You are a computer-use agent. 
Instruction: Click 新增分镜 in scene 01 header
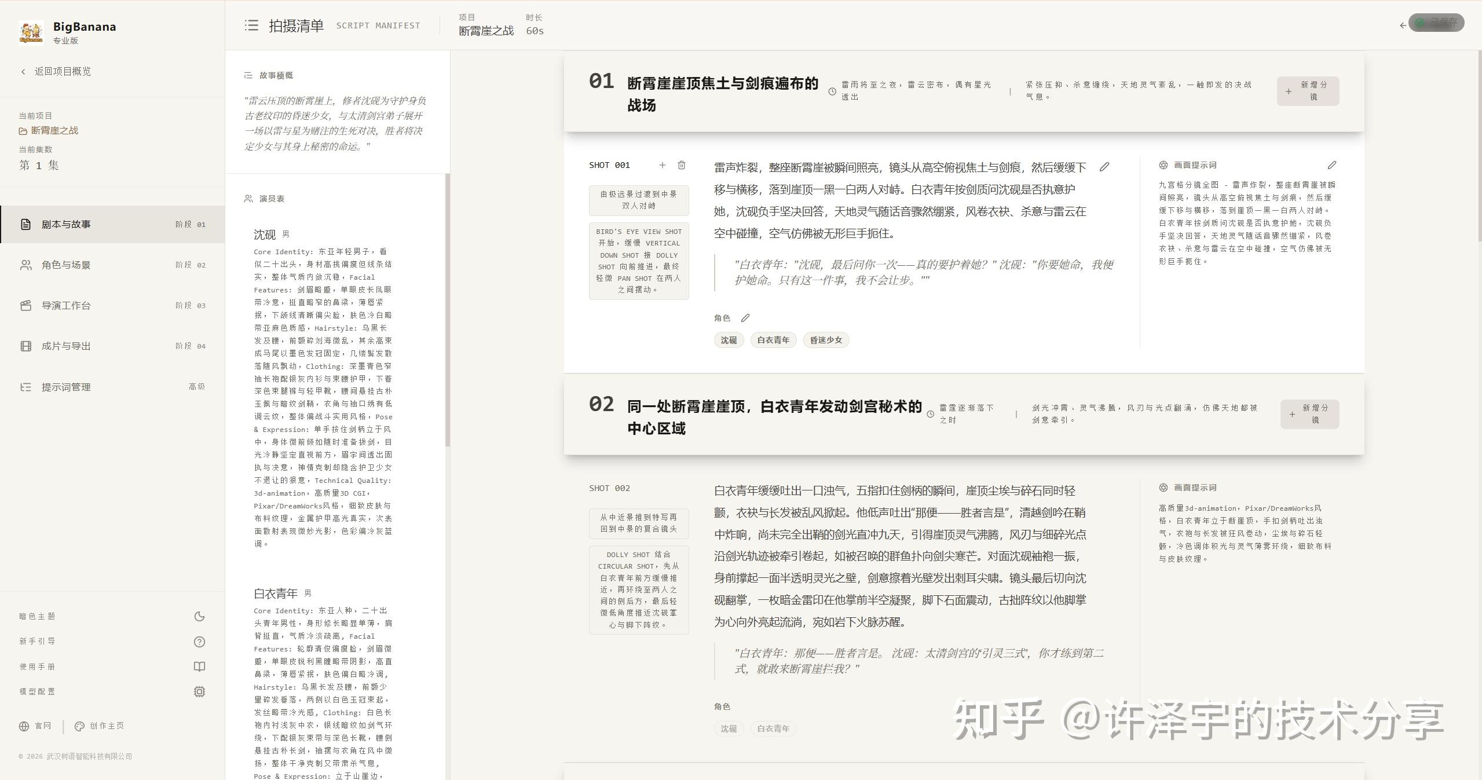click(x=1308, y=91)
